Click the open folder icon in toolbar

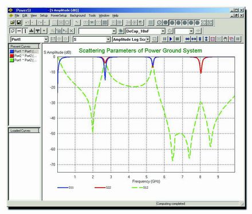click(x=13, y=22)
